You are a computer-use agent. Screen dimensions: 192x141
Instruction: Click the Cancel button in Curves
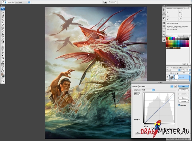(x=184, y=90)
